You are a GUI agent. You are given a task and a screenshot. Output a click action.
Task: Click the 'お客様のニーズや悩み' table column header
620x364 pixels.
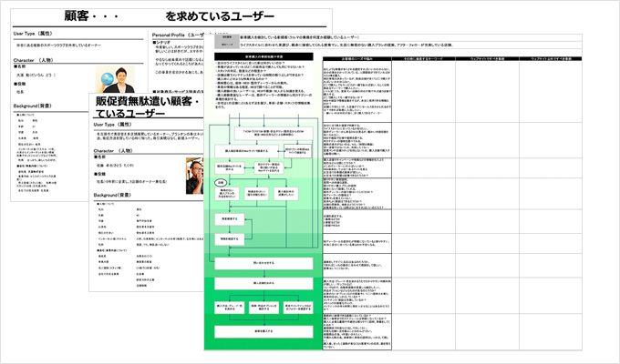click(357, 59)
